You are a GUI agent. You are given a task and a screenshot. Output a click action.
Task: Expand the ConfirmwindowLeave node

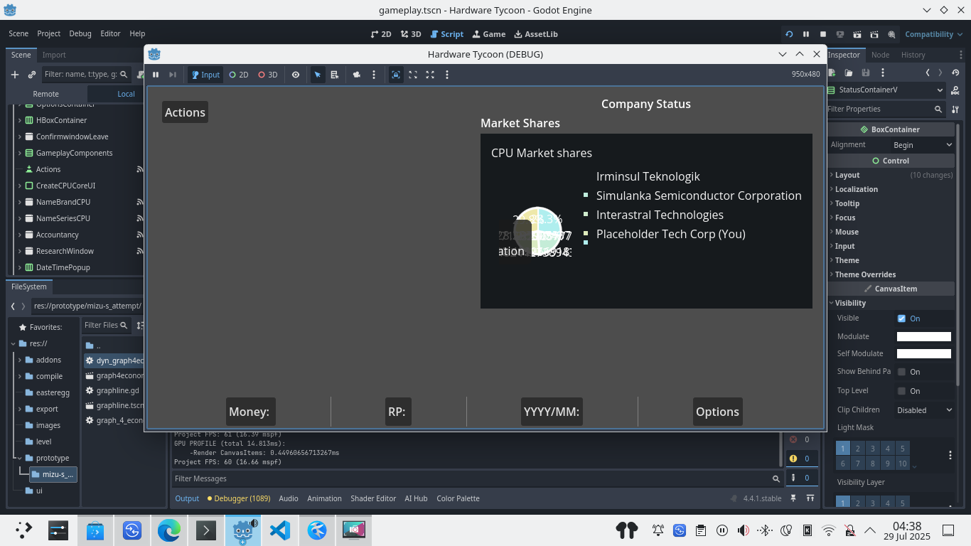click(19, 136)
